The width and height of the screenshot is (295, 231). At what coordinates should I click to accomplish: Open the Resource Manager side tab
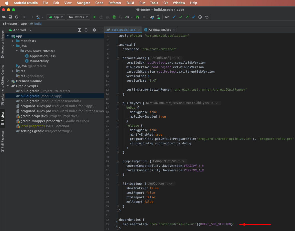(3, 43)
